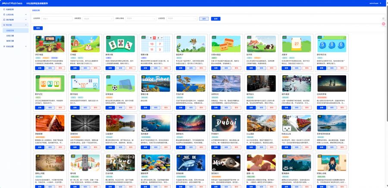Screen dimensions: 388x188
Task: Click the 档案管理 sidebar icon
Action: tap(3, 9)
